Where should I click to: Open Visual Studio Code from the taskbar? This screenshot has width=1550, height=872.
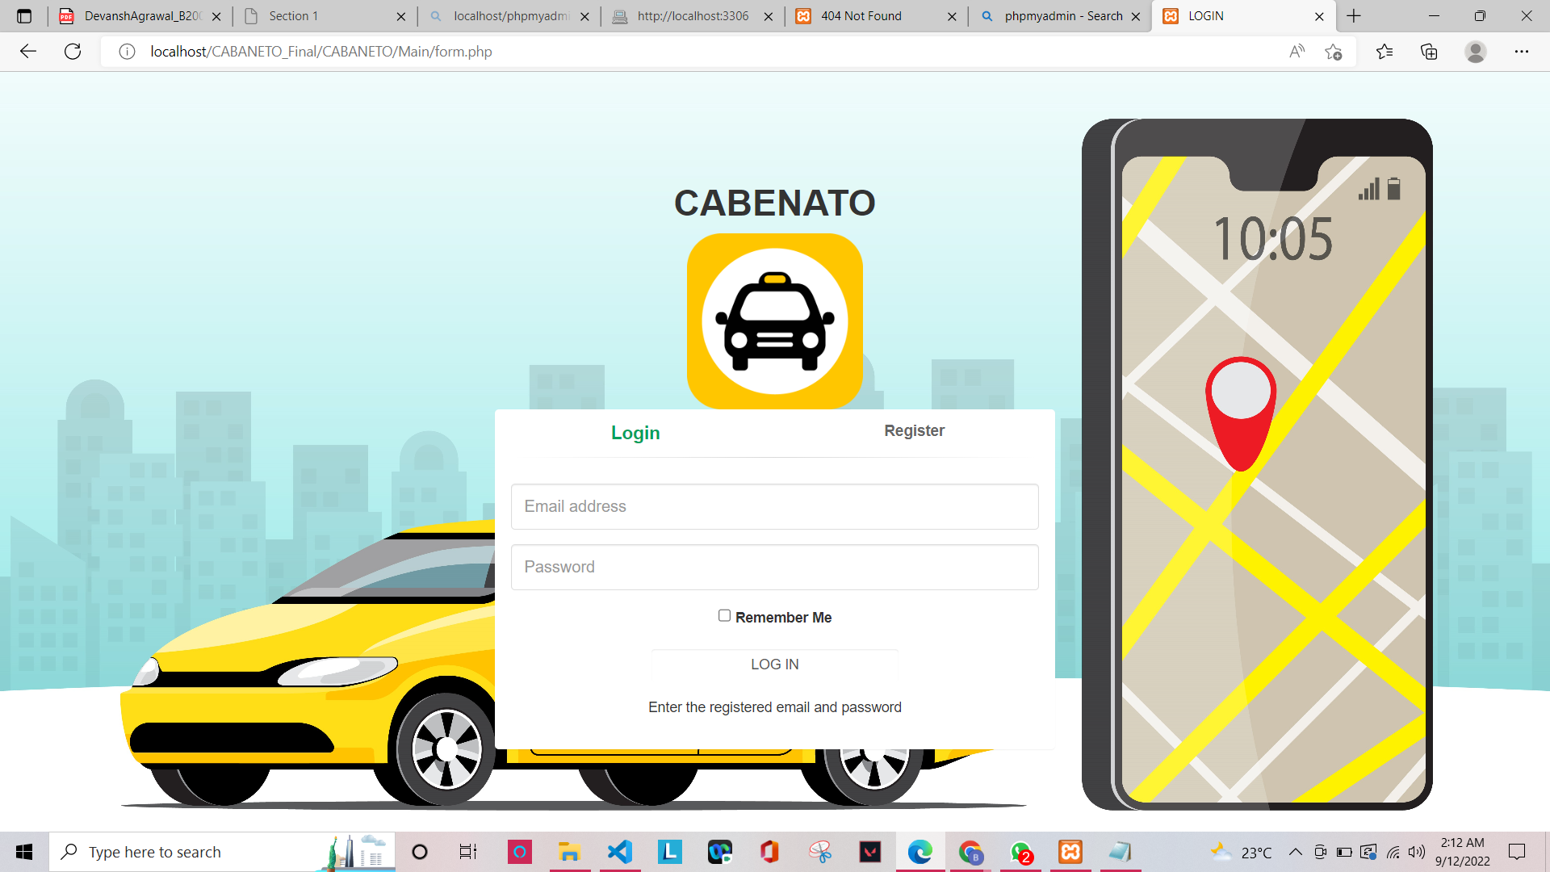tap(619, 852)
